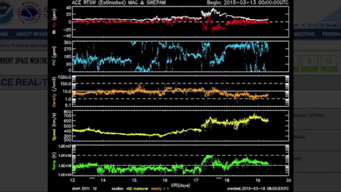Viewport: 341px width, 192px height.
Task: Open the ABOUT SPACE navigation menu
Action: (x=32, y=34)
